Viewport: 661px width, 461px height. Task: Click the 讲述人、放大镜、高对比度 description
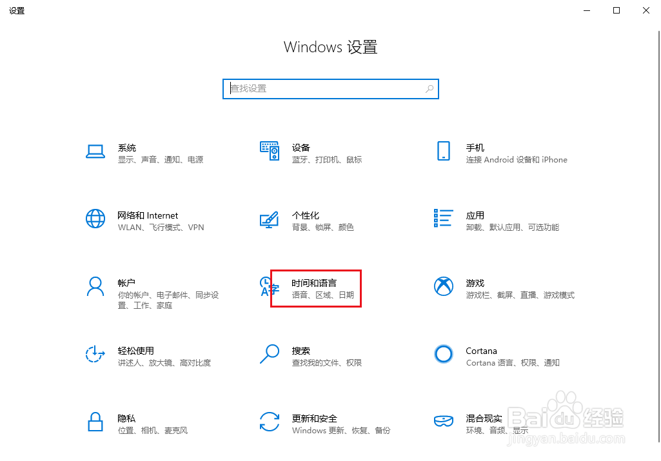point(164,363)
